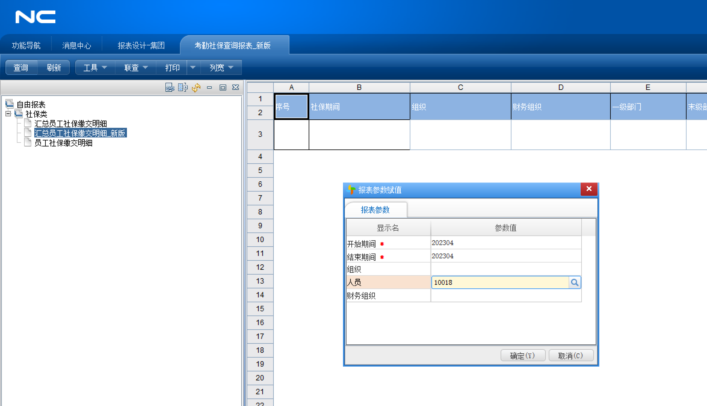Click the 打印 button
The image size is (707, 406).
(172, 67)
